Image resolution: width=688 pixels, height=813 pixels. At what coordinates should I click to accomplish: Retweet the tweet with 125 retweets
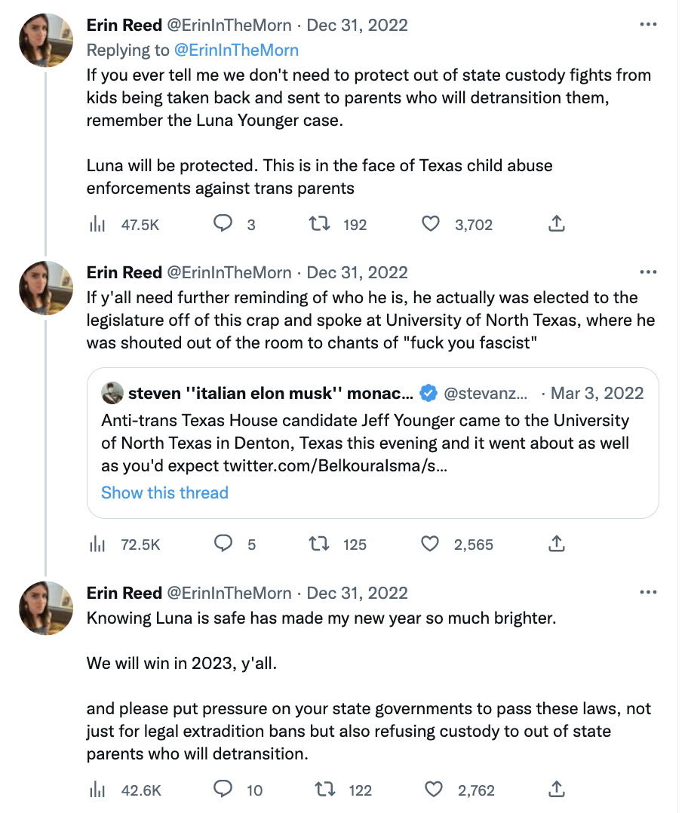[322, 544]
